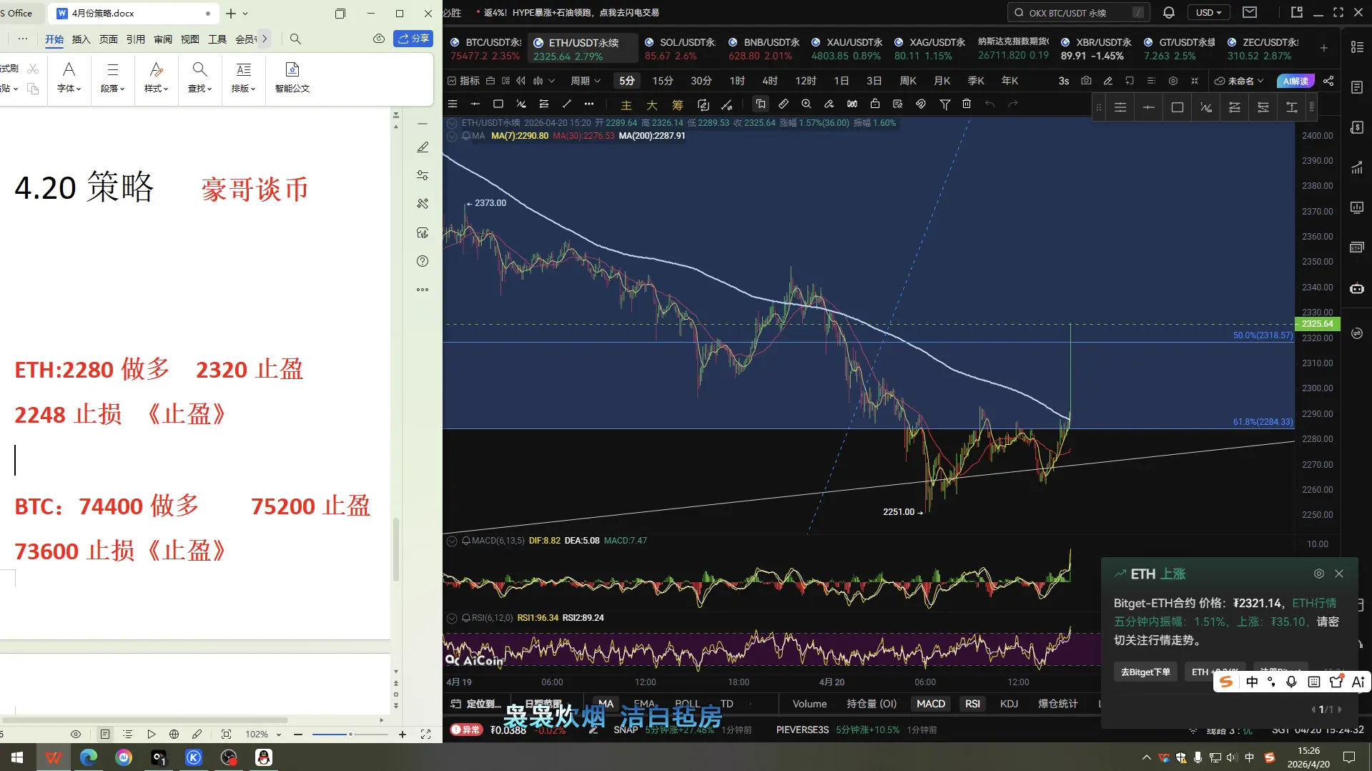Select the 视图 (View) ribbon tab
Screen dimensions: 1372x771
(x=190, y=39)
